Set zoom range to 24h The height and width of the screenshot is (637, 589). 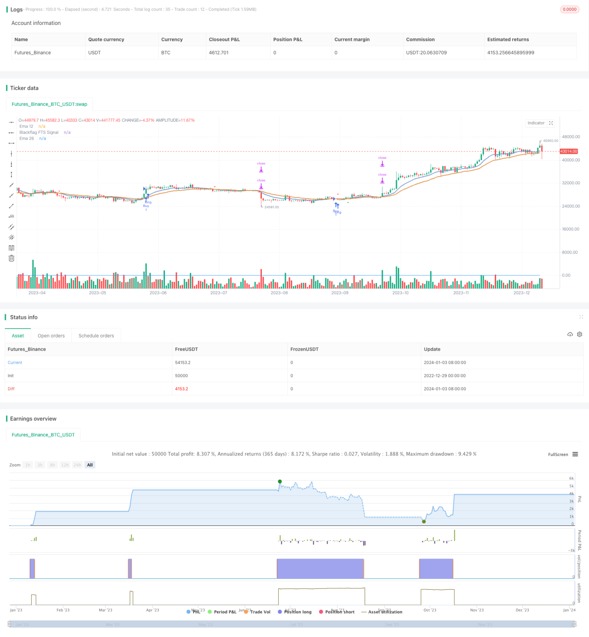click(x=77, y=465)
